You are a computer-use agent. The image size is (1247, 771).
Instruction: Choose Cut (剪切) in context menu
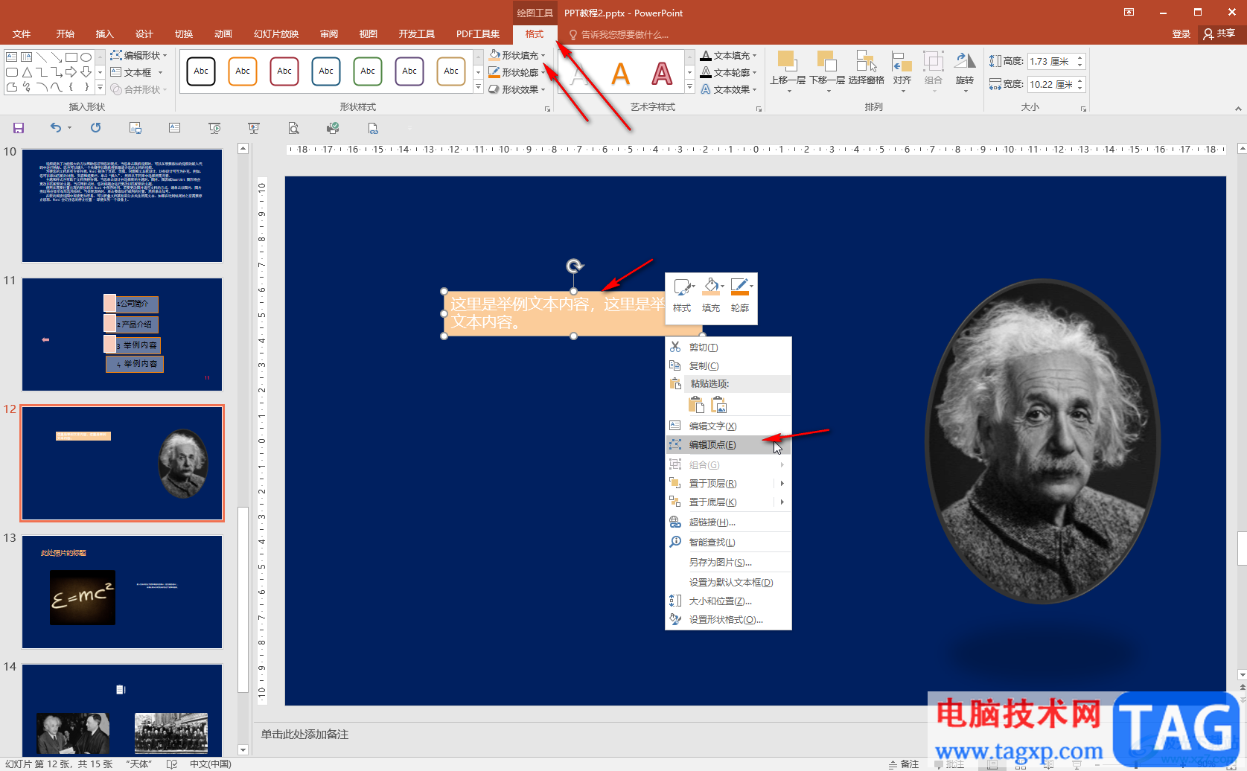coord(728,348)
